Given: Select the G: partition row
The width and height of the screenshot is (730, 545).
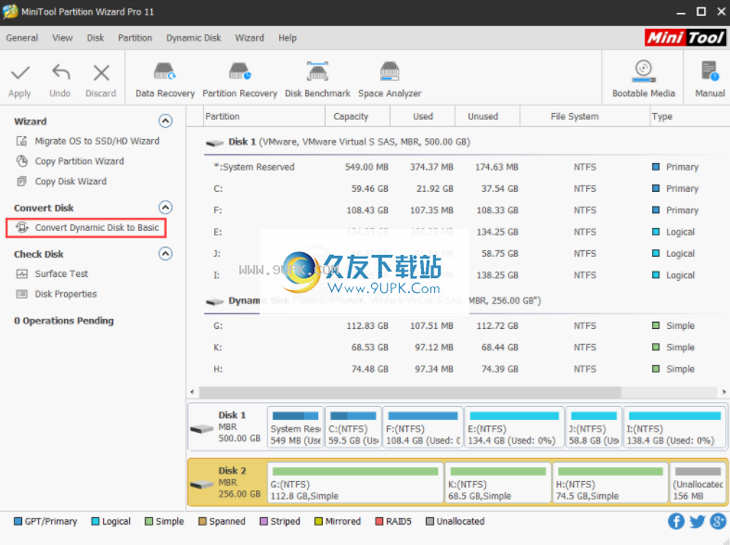Looking at the screenshot, I should click(x=466, y=325).
